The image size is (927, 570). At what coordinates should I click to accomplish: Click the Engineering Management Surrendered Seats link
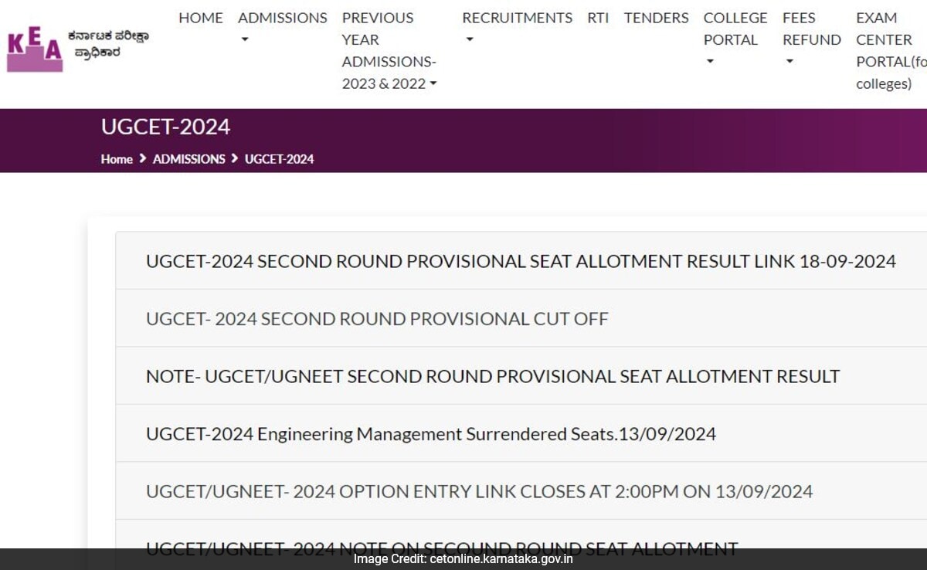430,433
